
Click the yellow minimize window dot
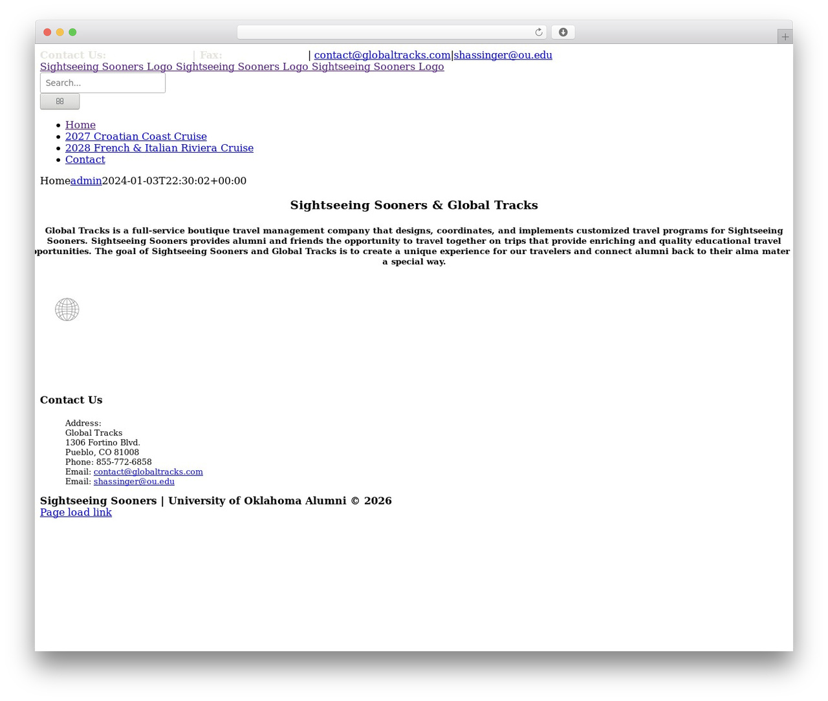[60, 32]
